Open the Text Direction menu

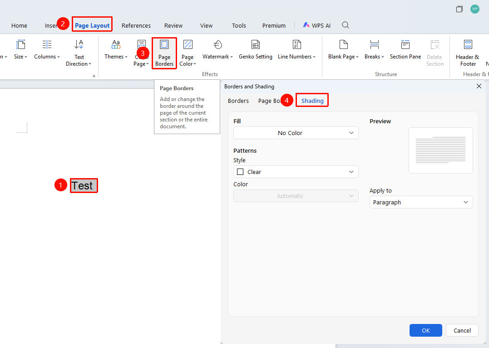click(79, 53)
